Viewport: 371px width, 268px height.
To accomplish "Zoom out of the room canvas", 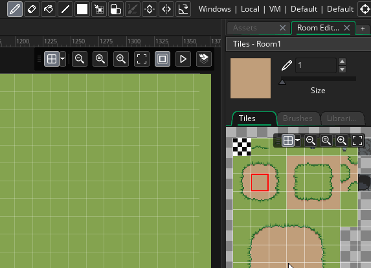I will tap(80, 59).
